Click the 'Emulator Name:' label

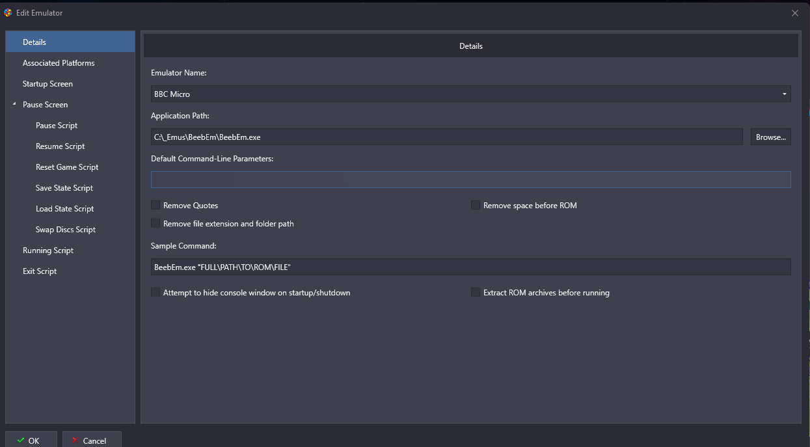(178, 73)
